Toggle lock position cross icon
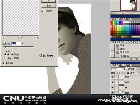This screenshot has height=105, width=140. coord(125,73)
